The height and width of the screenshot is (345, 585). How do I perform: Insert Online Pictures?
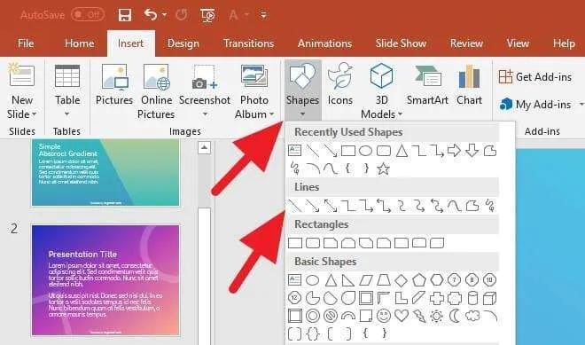tap(156, 90)
